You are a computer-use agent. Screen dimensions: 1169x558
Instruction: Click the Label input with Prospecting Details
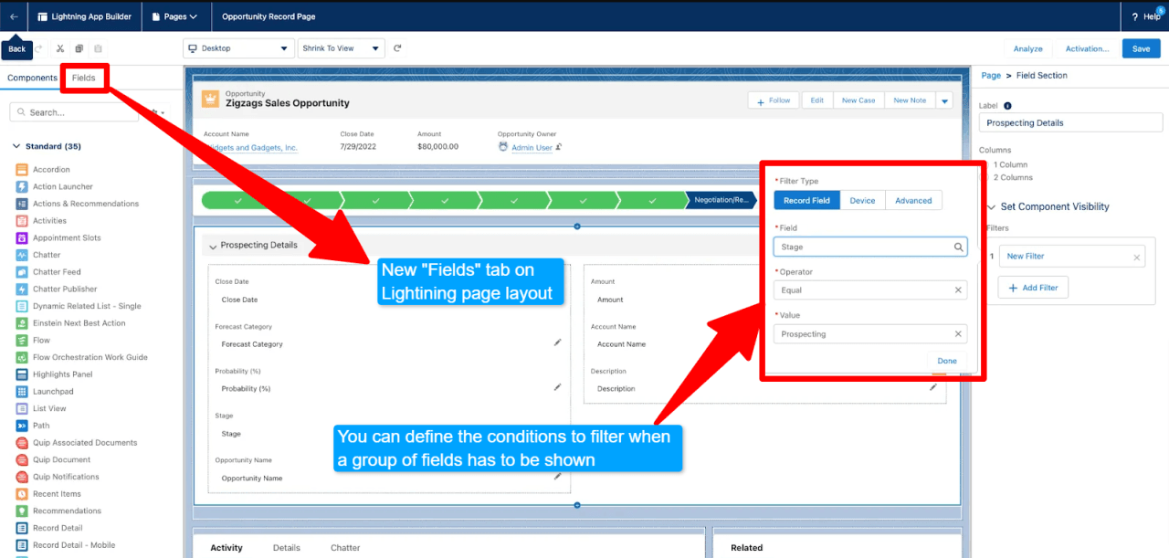click(1065, 122)
